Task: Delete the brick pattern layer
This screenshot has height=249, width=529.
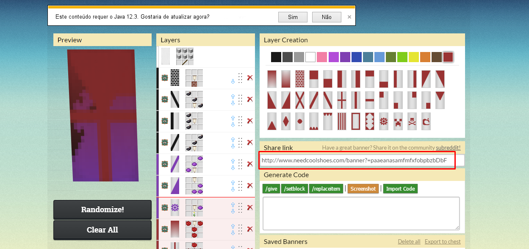Action: [250, 78]
